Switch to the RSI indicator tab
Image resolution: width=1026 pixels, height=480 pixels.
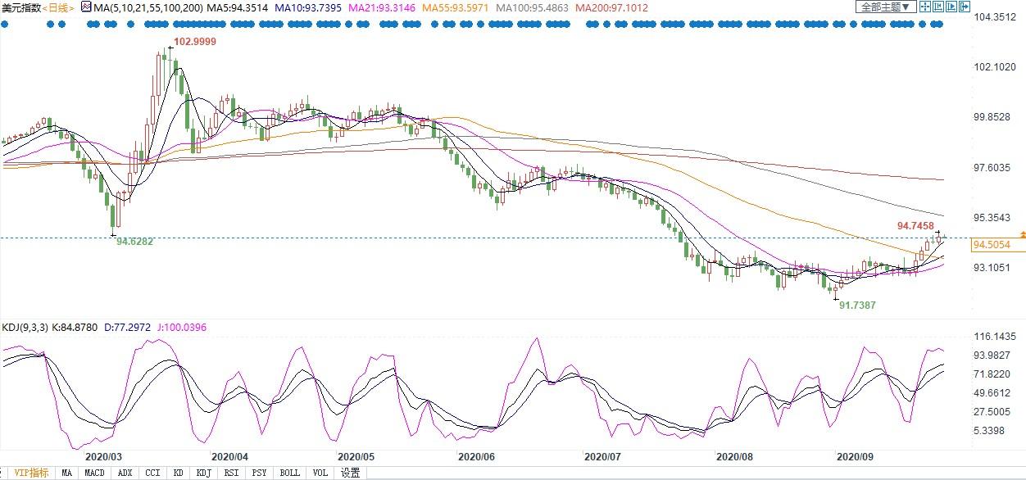pyautogui.click(x=232, y=473)
